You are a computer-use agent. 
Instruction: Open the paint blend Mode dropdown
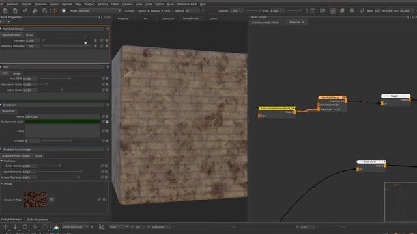point(100,11)
